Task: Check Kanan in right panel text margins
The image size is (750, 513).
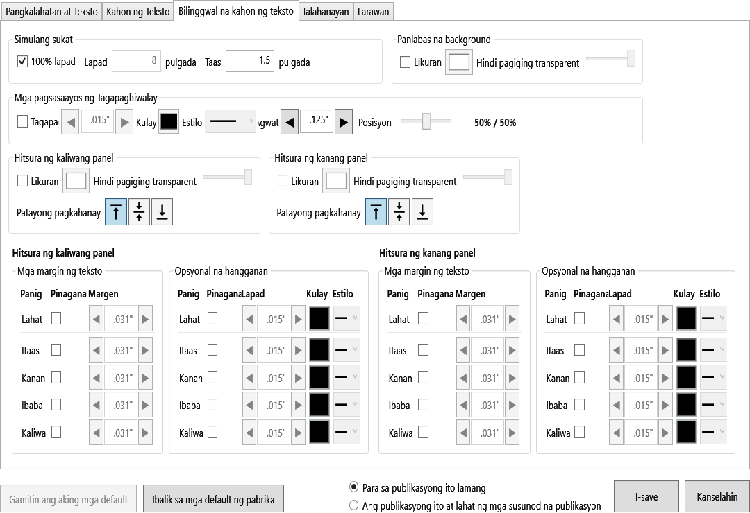Action: [x=424, y=377]
